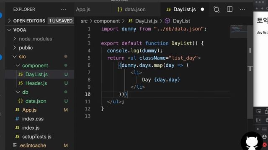
Task: Expand the devtools console sidebar play arrow
Action: click(x=258, y=129)
